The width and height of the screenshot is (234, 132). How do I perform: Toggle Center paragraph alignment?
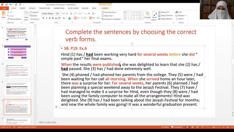(x=79, y=18)
